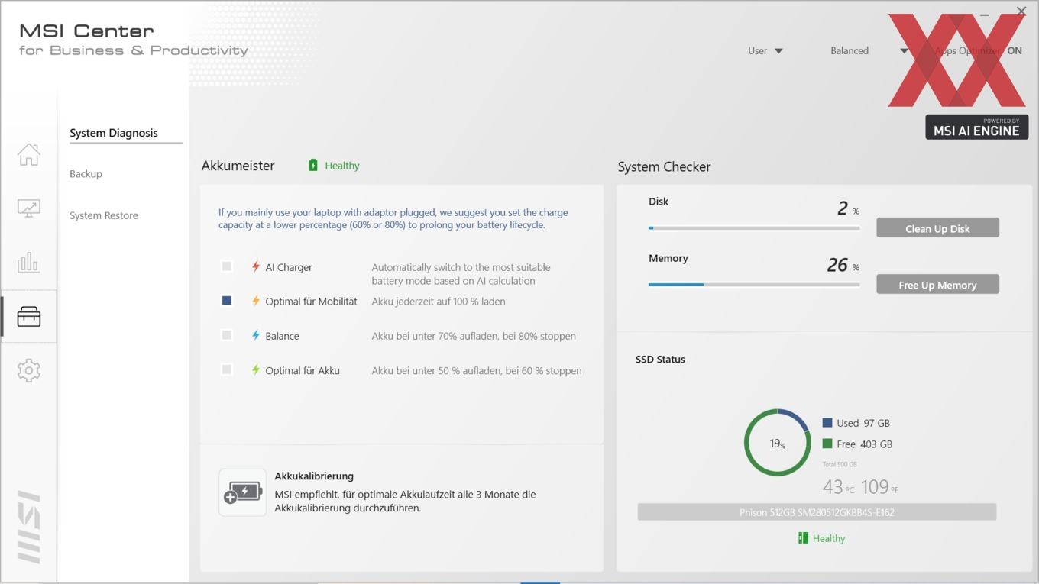This screenshot has height=584, width=1039.
Task: Click the battery calibration icon
Action: 243,492
